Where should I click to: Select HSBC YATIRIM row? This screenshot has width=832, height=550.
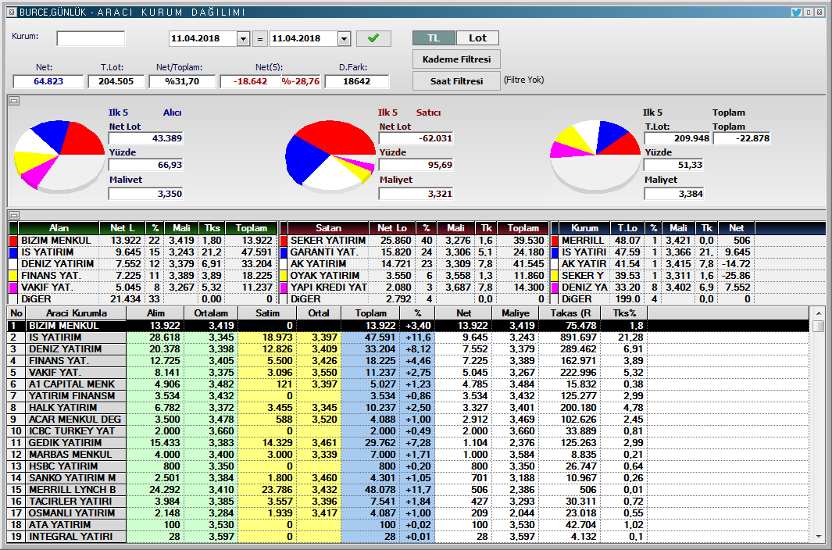click(x=408, y=466)
